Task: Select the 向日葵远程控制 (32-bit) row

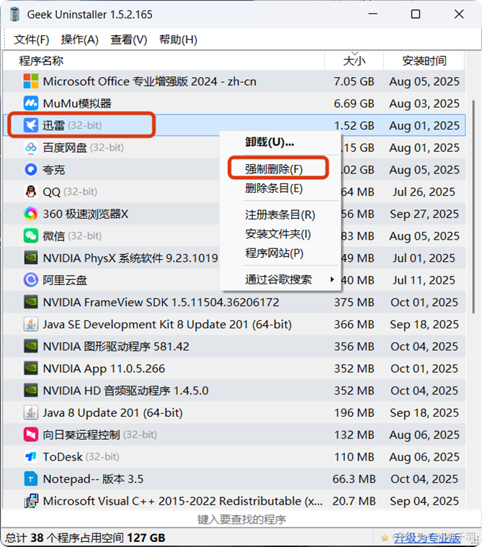Action: 234,435
